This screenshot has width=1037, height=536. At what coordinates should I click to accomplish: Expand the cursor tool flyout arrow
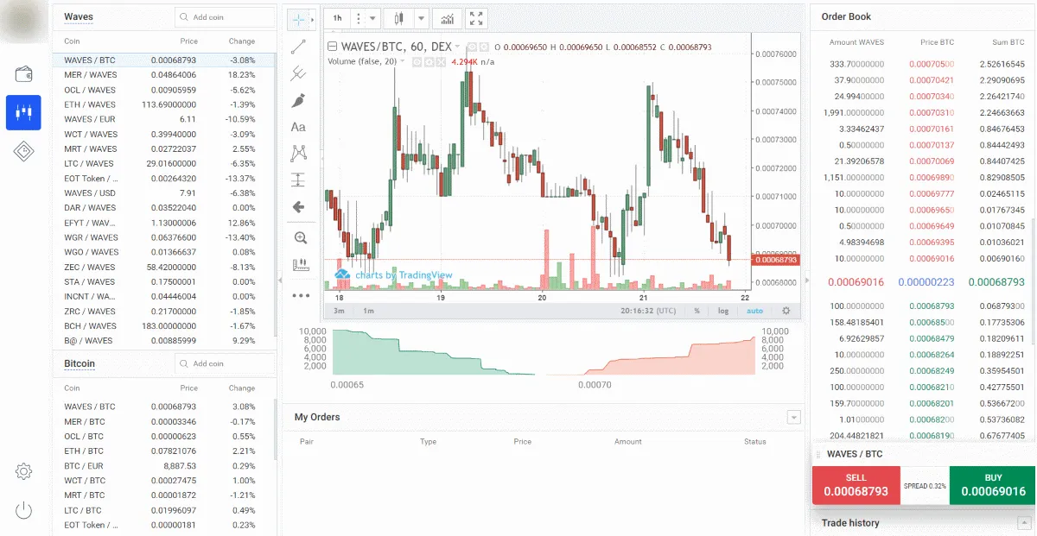312,18
